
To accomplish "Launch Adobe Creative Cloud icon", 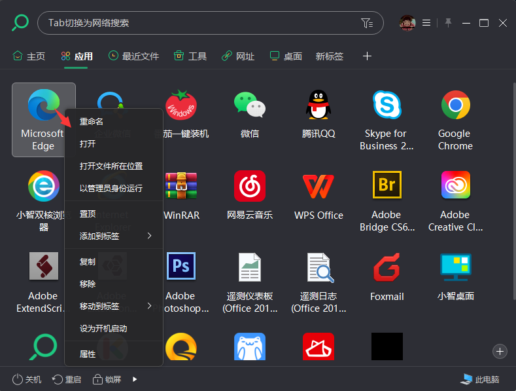I will click(455, 185).
